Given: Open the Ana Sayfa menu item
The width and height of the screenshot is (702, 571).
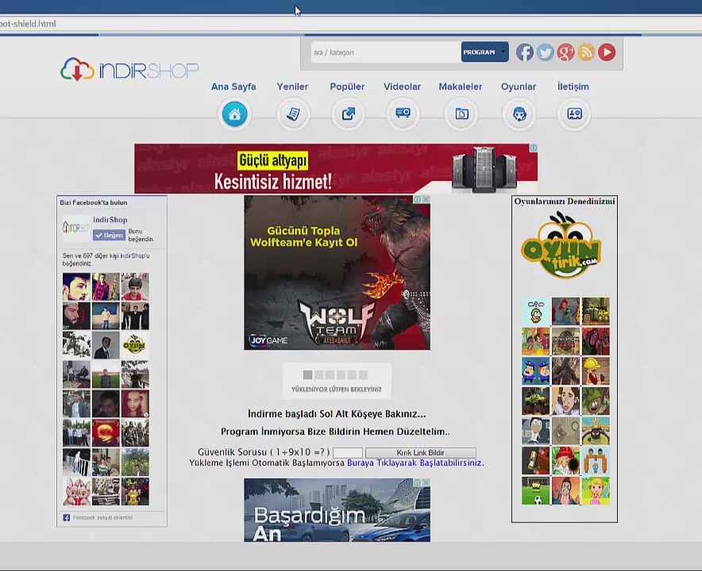Looking at the screenshot, I should [233, 86].
